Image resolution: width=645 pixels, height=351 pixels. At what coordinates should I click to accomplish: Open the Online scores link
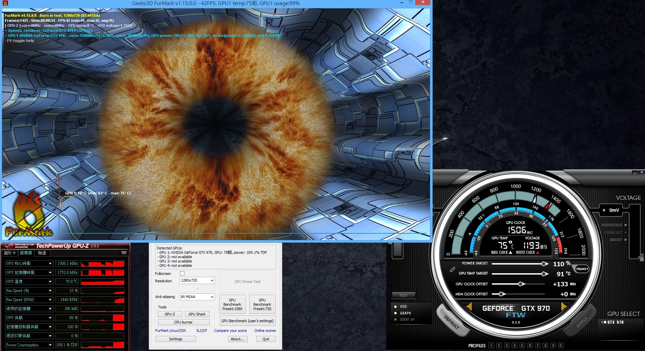tap(265, 331)
